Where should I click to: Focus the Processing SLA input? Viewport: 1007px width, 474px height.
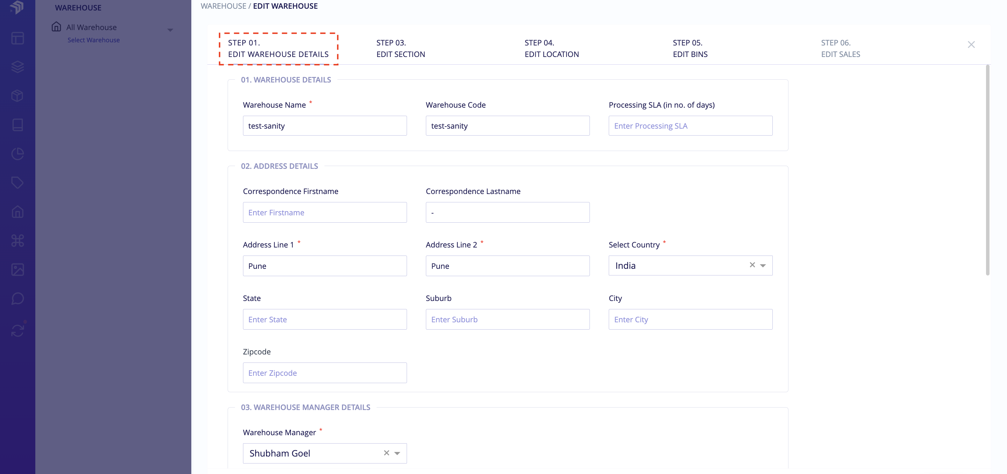(690, 125)
